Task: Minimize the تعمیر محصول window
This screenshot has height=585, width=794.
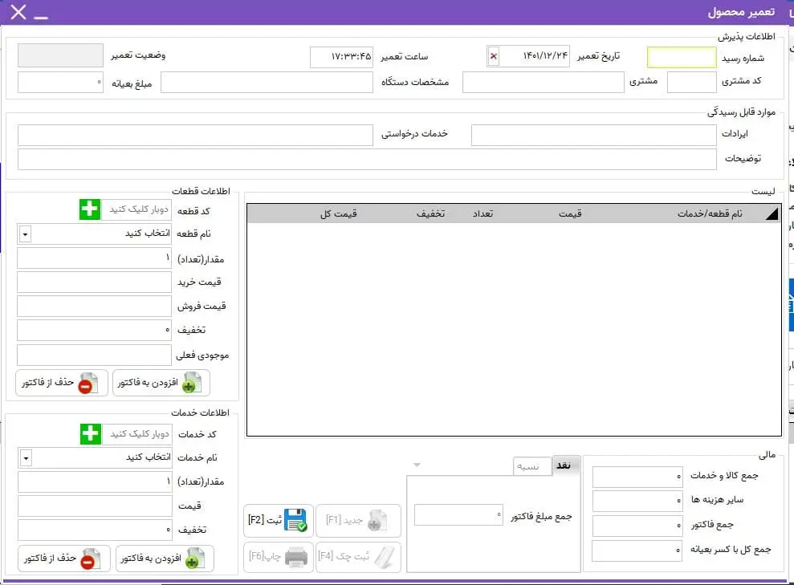Action: (x=41, y=17)
